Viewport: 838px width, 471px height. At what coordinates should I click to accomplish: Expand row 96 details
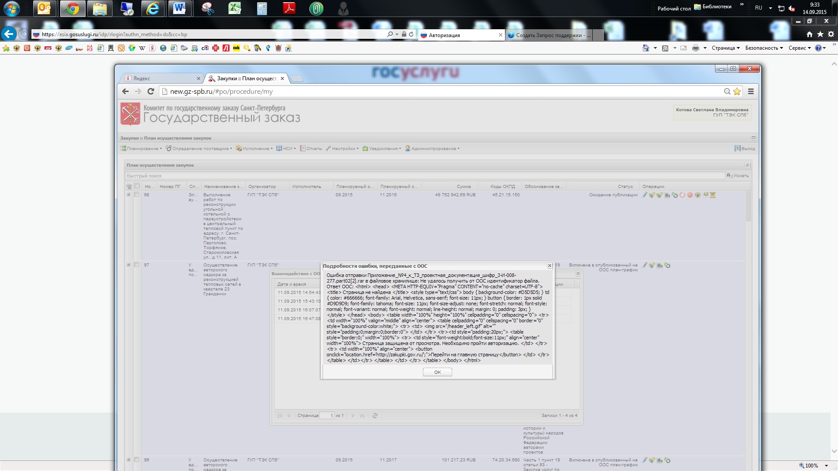pos(128,460)
